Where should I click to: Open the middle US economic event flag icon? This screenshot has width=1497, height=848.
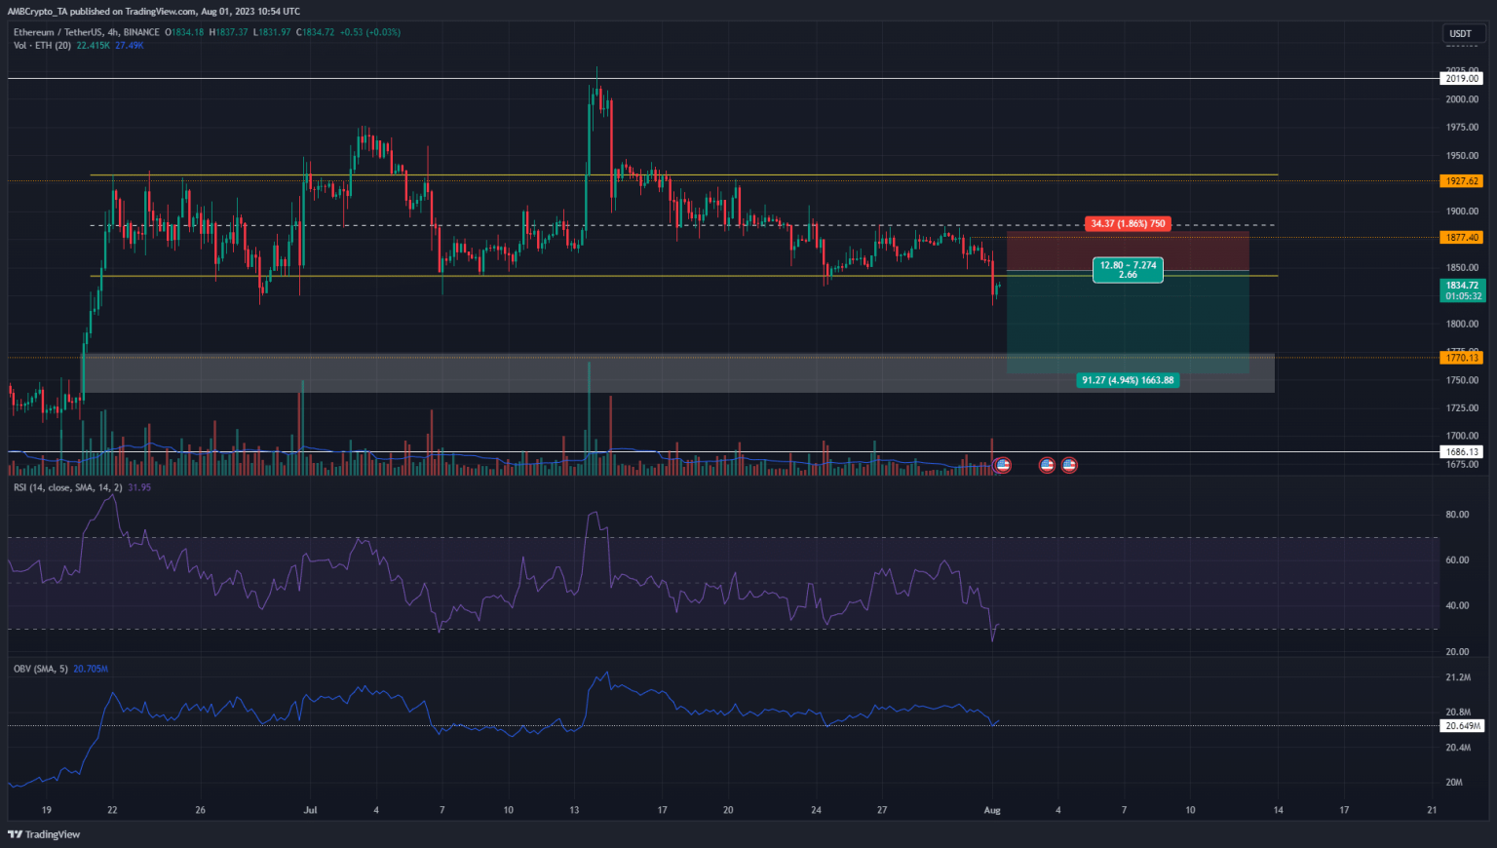[1047, 465]
